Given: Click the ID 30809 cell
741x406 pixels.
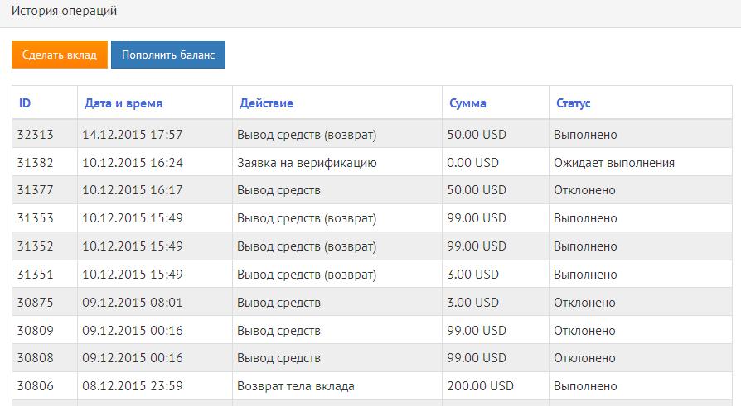Looking at the screenshot, I should pyautogui.click(x=35, y=331).
